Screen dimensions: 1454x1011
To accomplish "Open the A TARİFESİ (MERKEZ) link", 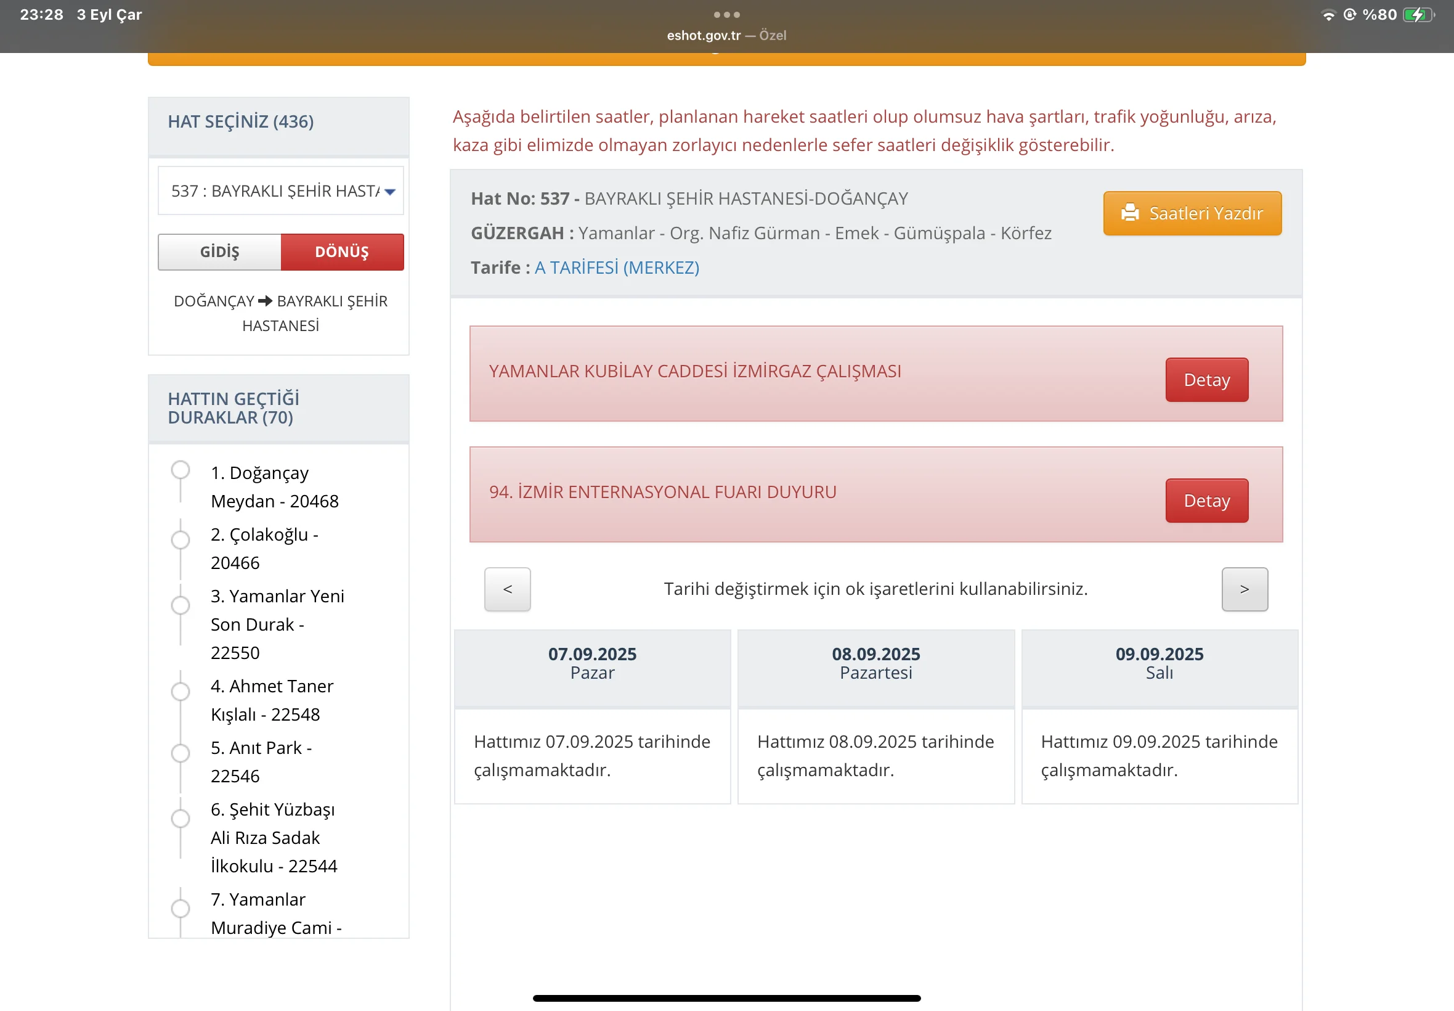I will 617,268.
